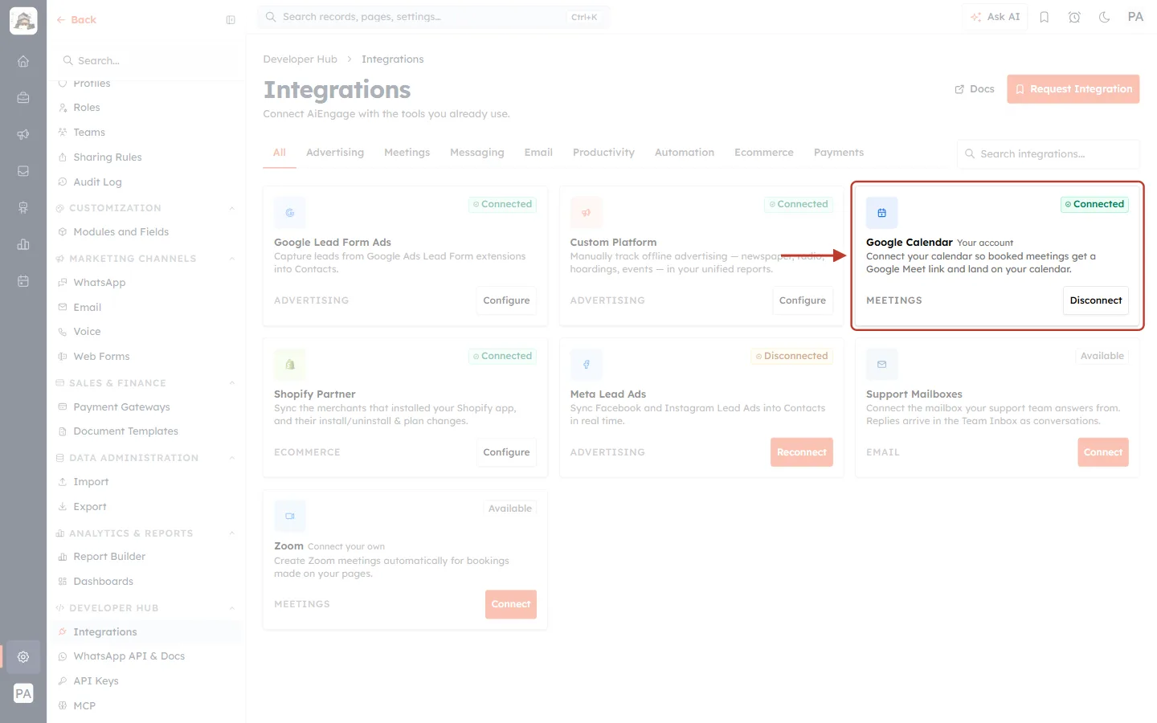Click the Meta Lead Ads Facebook icon

[x=587, y=365]
